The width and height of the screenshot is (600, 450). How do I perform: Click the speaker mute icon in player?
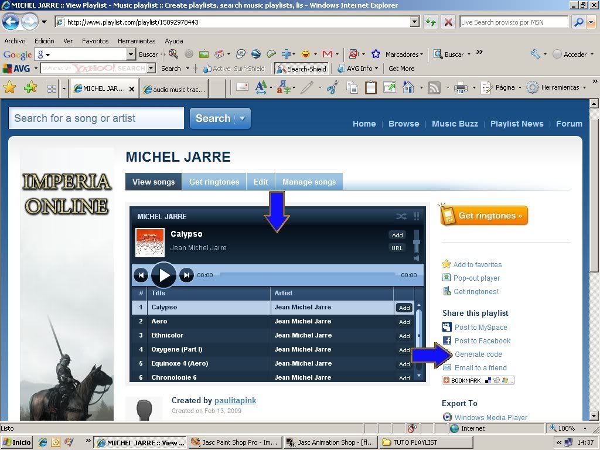[417, 258]
